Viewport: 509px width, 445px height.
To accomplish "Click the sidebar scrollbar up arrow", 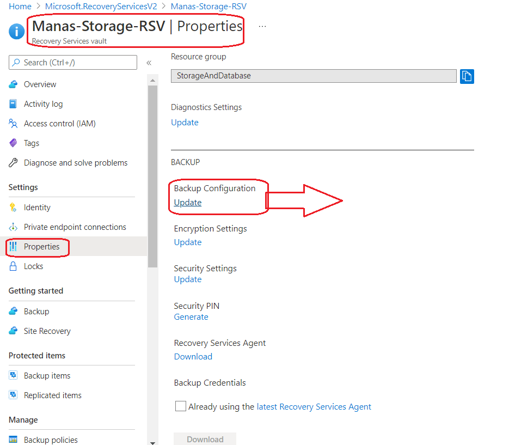I will [152, 80].
